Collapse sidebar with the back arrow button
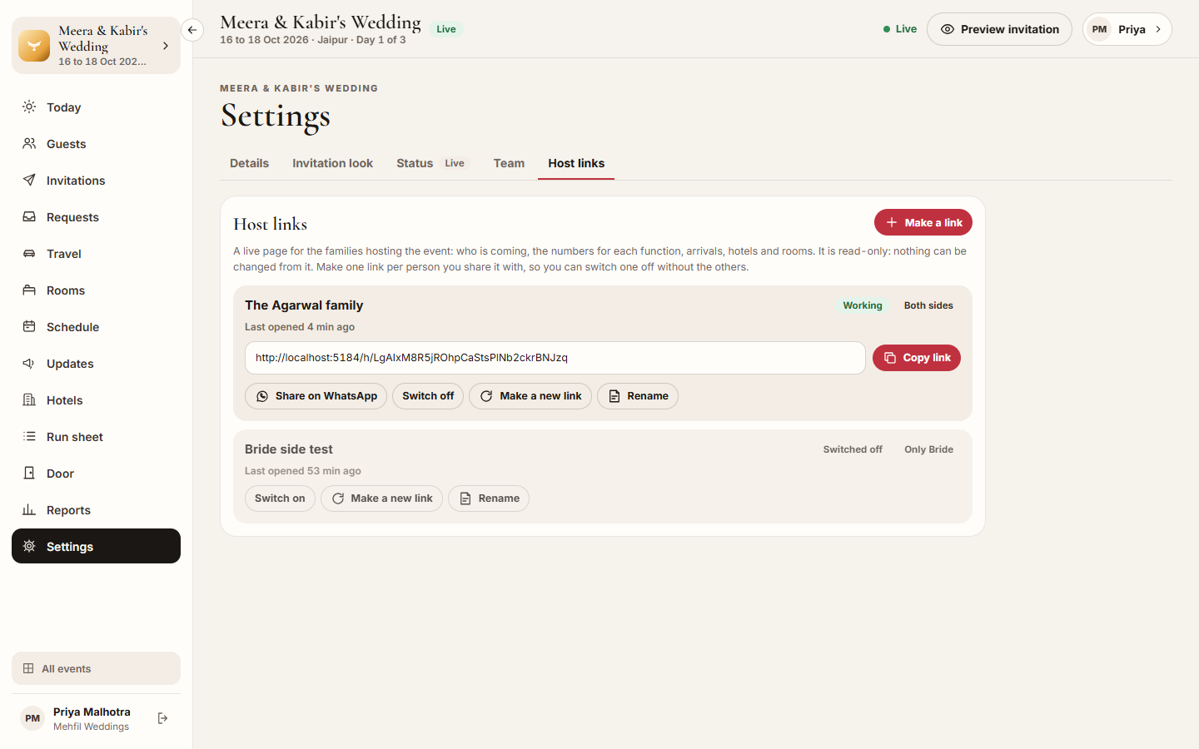The height and width of the screenshot is (749, 1199). click(192, 30)
